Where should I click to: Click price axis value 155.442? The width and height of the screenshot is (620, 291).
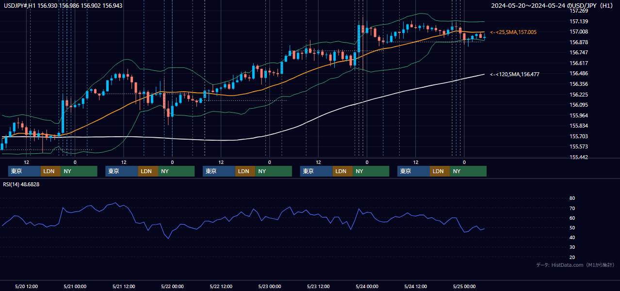579,157
